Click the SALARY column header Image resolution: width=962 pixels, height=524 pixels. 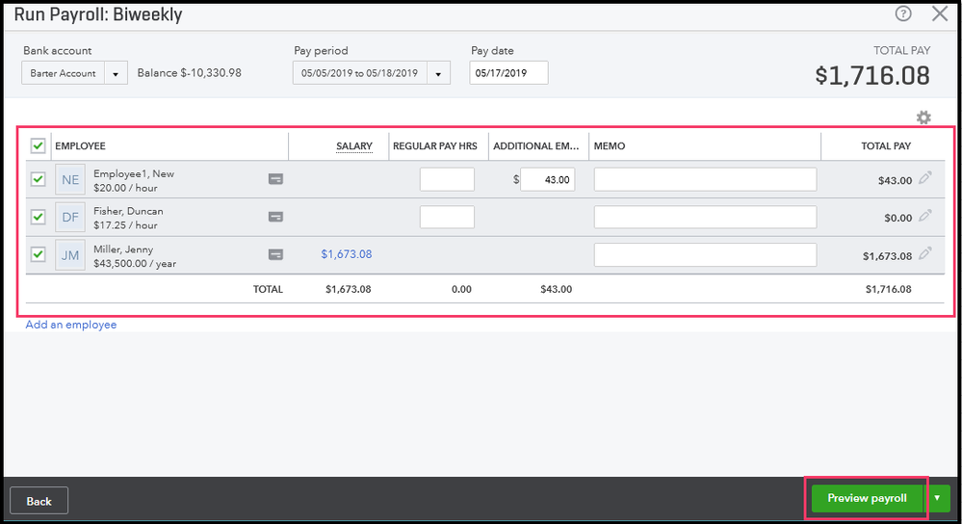pos(354,146)
